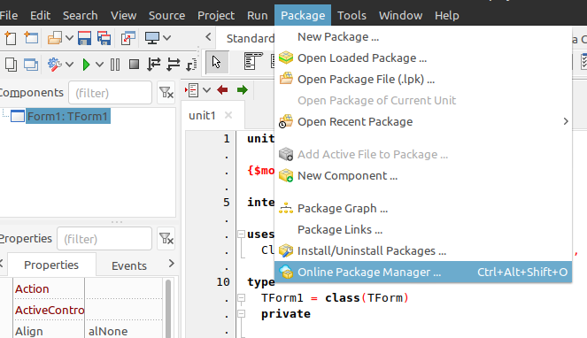Jump back with red left arrow
The width and height of the screenshot is (587, 338).
coord(222,90)
